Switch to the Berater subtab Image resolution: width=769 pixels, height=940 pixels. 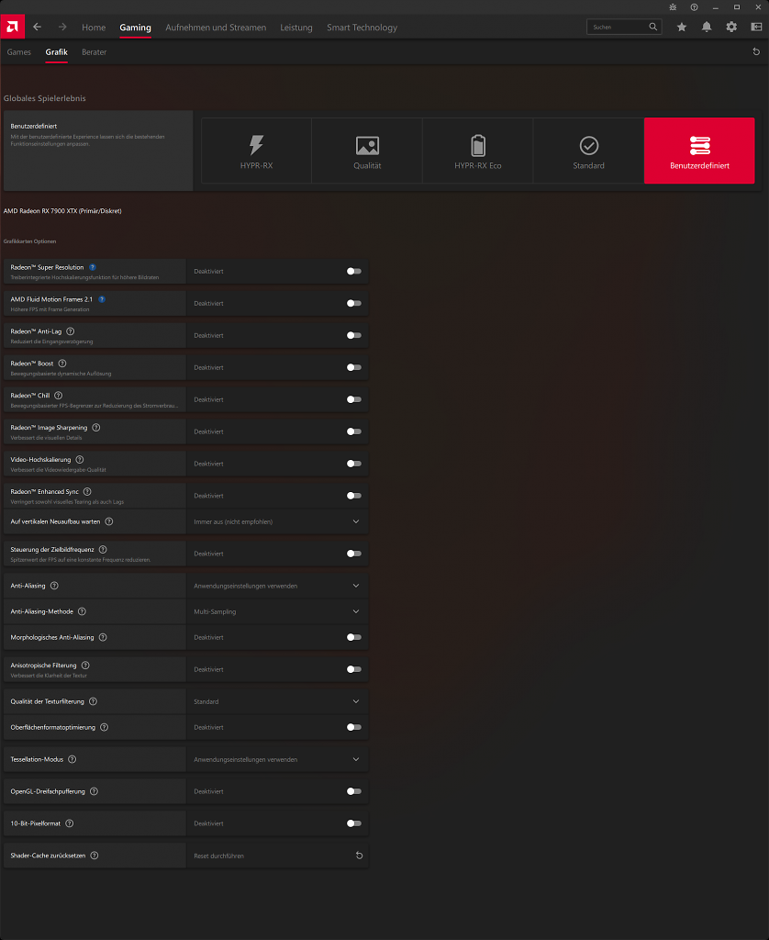tap(95, 52)
